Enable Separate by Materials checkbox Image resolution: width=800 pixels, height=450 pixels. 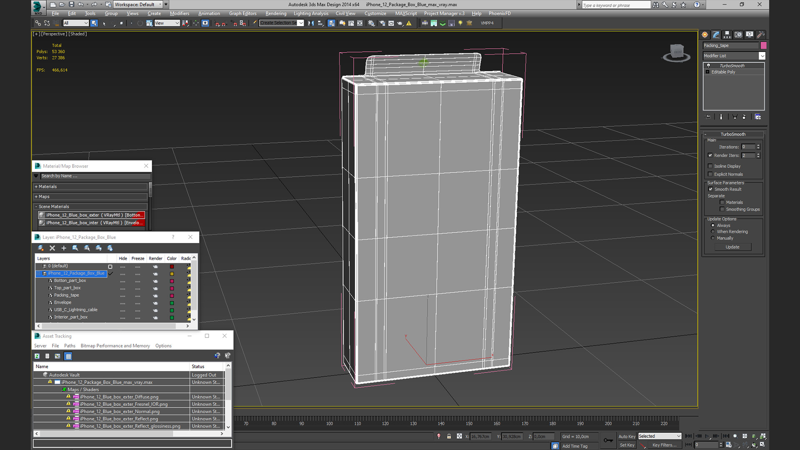point(722,202)
